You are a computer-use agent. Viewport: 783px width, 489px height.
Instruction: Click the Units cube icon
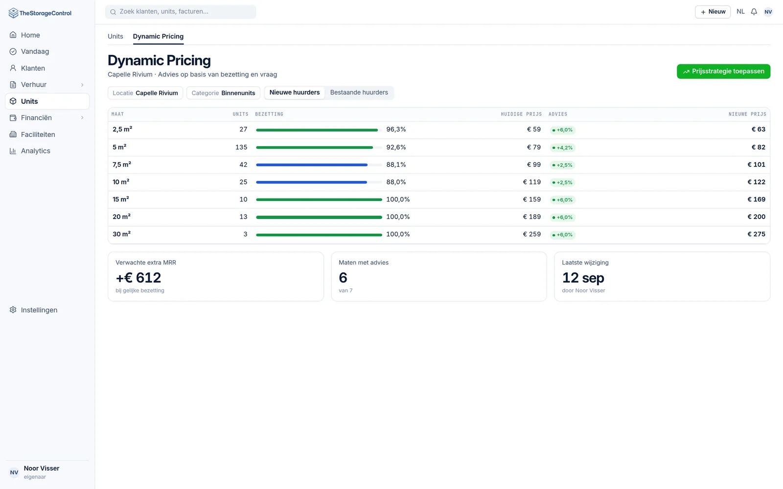(13, 101)
